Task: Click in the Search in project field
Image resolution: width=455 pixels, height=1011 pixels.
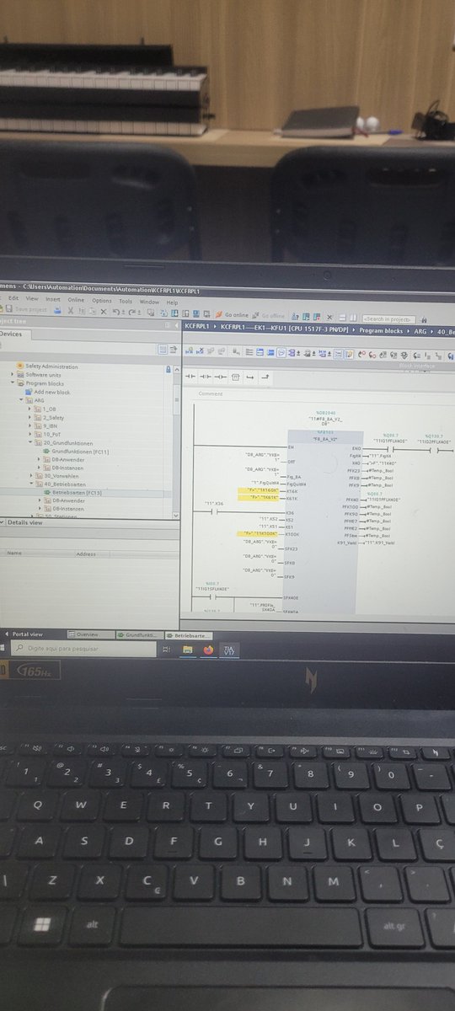Action: [388, 318]
